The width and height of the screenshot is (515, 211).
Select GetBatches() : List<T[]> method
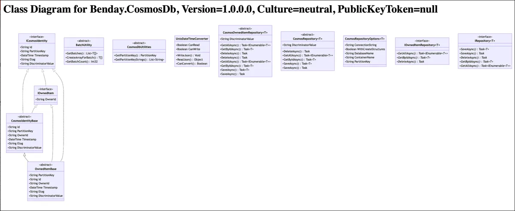point(82,53)
